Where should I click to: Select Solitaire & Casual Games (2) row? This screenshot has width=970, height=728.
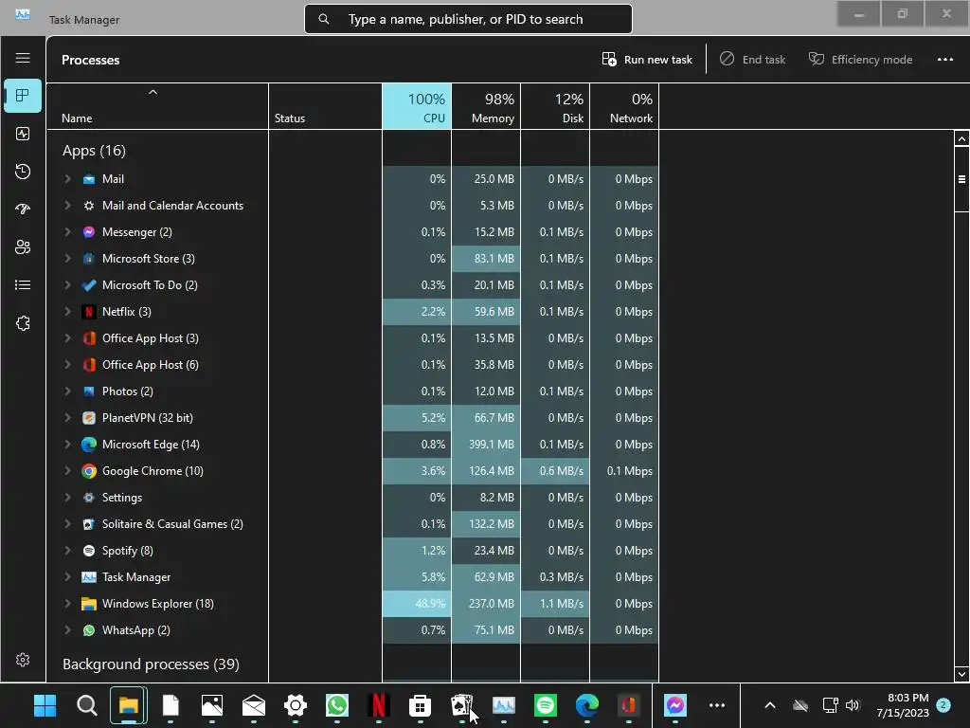point(352,523)
